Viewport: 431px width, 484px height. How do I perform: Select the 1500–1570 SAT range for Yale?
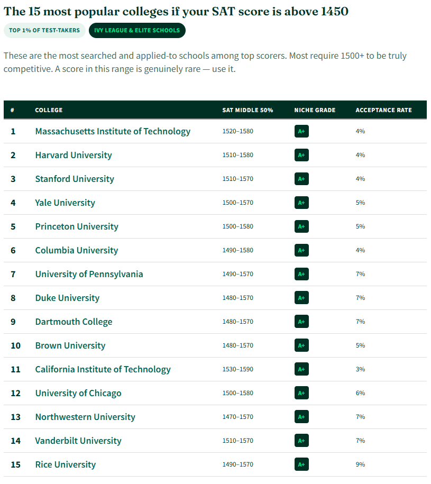(x=238, y=203)
